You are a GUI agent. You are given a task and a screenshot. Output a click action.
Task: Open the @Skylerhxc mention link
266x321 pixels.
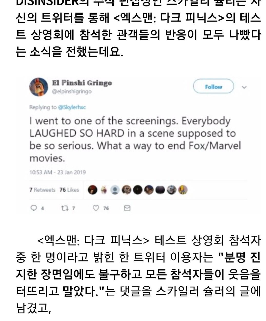coord(72,107)
